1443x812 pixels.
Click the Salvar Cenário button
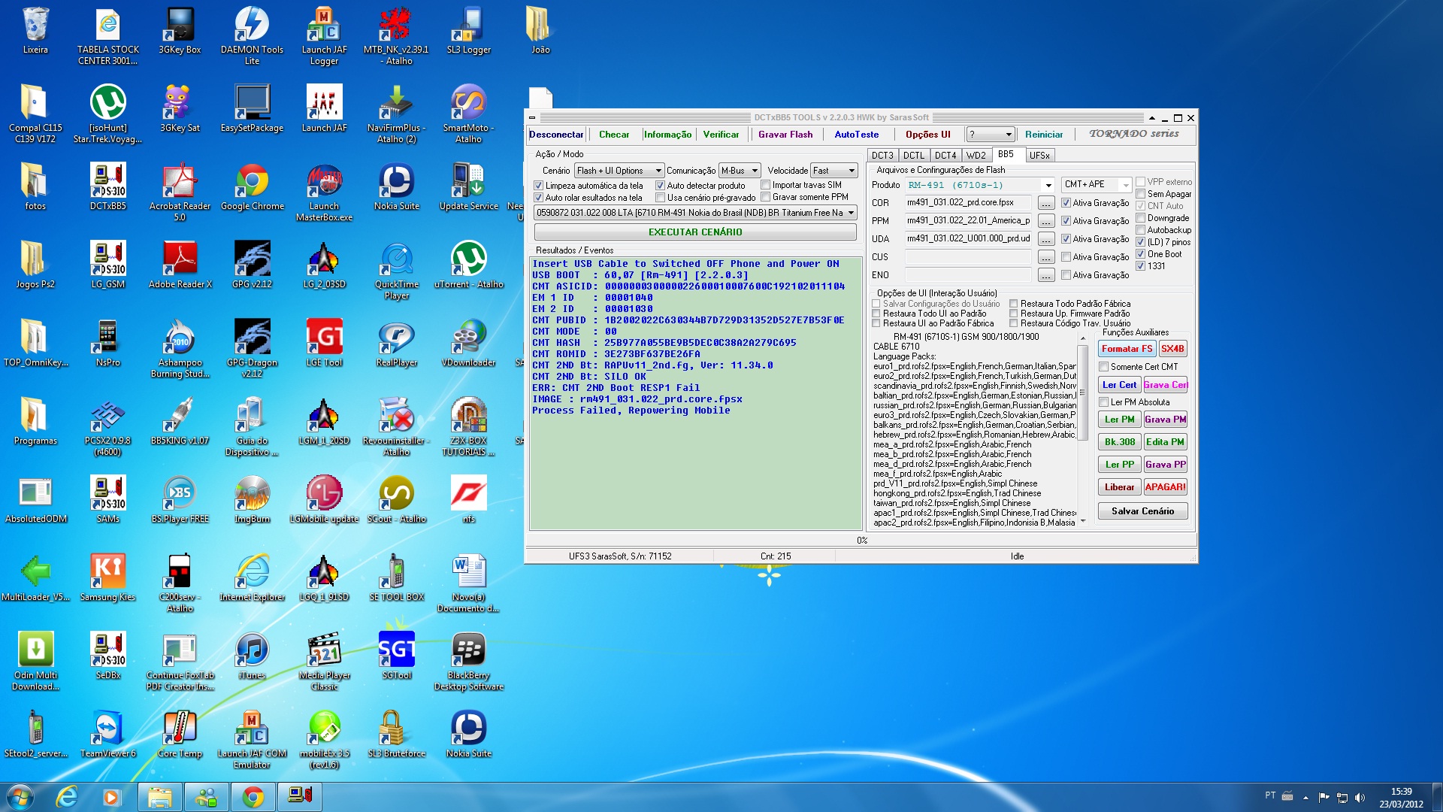coord(1142,511)
